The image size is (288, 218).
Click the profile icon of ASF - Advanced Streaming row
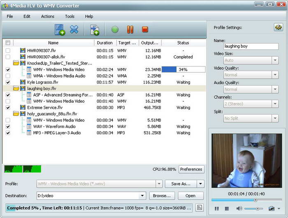[29, 95]
